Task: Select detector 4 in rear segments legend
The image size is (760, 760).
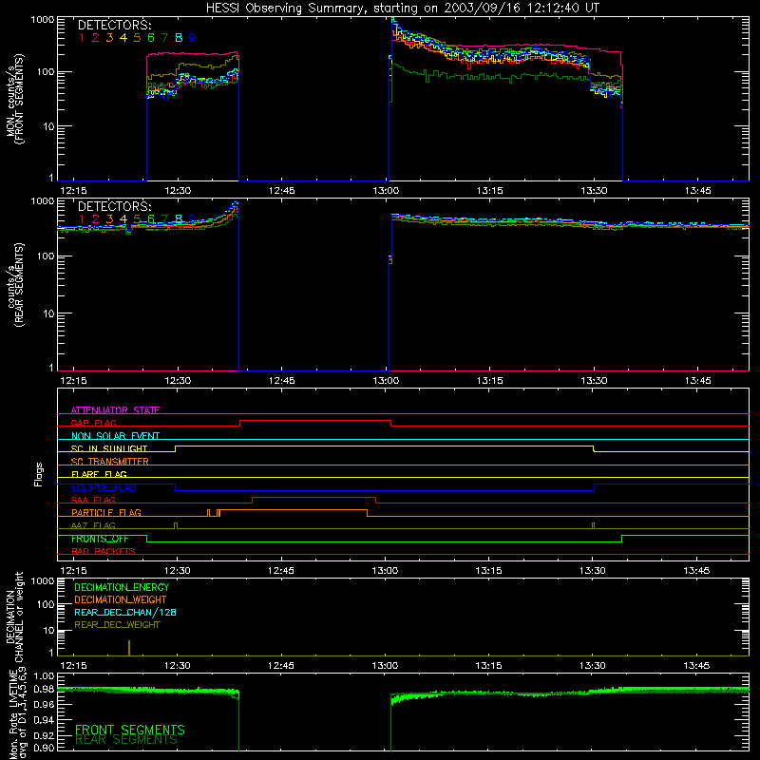Action: coord(123,219)
